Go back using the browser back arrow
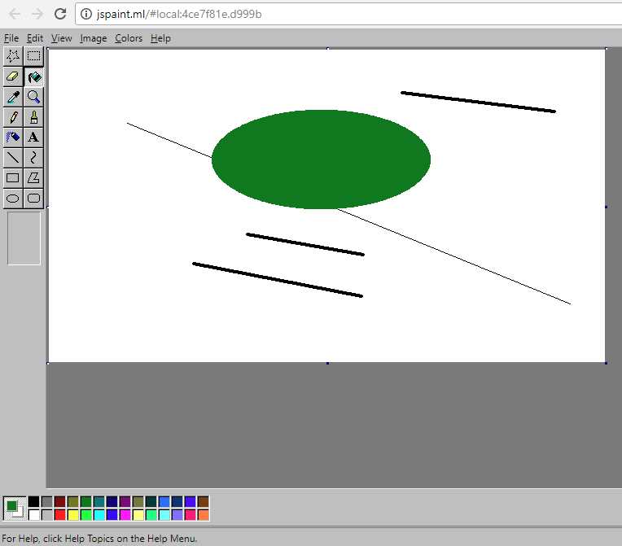This screenshot has width=622, height=546. [15, 15]
